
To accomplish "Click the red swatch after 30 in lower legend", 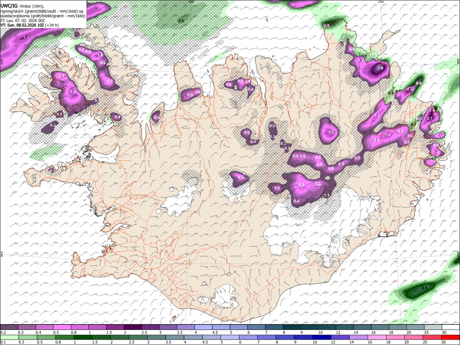I will coord(451,337).
